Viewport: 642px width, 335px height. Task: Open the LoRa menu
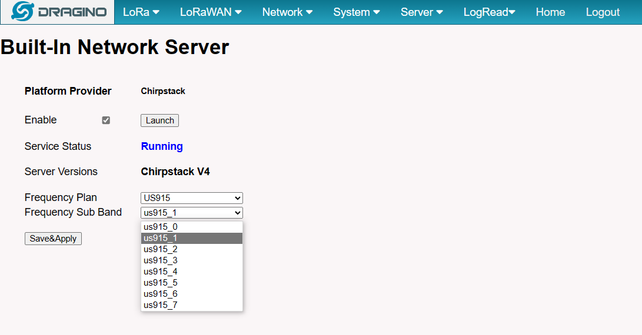point(141,12)
